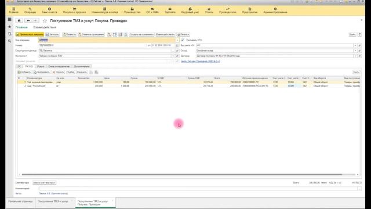Open the ОС и НМА section
This screenshot has width=371, height=209.
[x=152, y=10]
